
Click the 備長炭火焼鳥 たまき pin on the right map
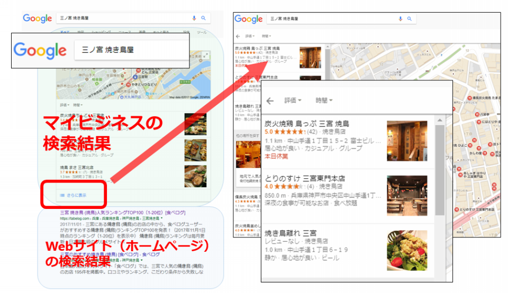coord(470,98)
